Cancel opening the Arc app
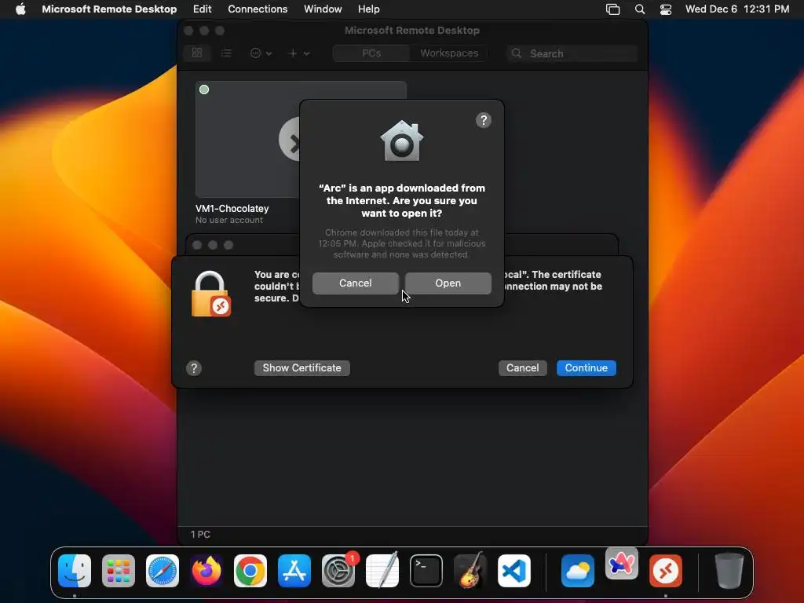Viewport: 804px width, 603px height. [356, 283]
